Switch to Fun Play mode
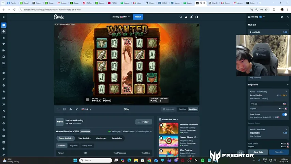Screen dimensions: 291x164 coord(182,109)
